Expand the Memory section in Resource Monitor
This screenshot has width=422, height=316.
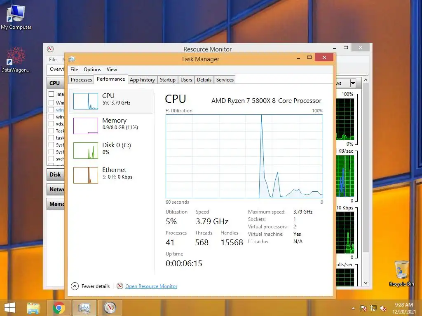pyautogui.click(x=56, y=204)
